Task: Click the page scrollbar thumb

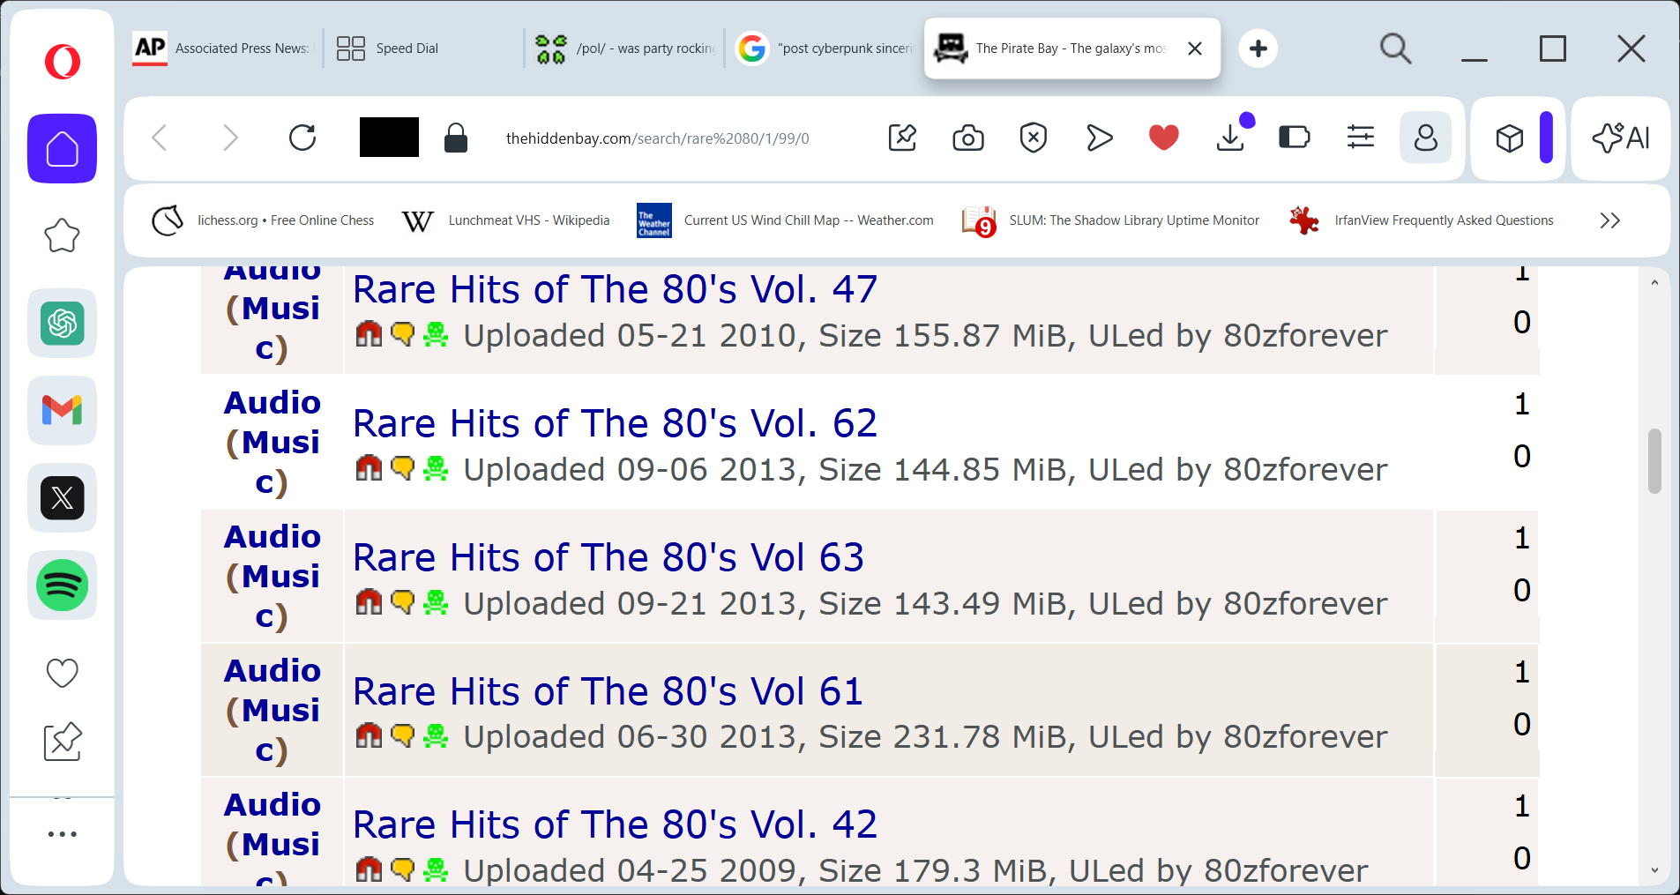Action: point(1654,461)
